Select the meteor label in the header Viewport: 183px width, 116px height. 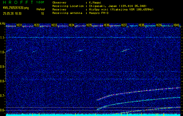click(x=41, y=9)
